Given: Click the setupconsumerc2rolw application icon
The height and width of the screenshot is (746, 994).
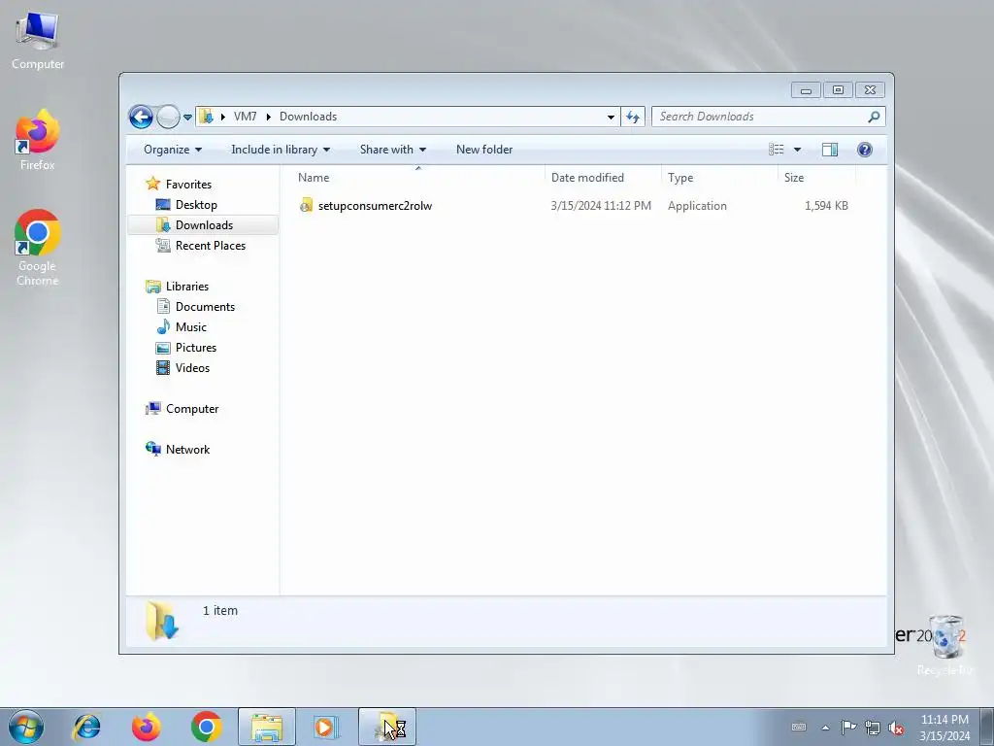Looking at the screenshot, I should (306, 205).
